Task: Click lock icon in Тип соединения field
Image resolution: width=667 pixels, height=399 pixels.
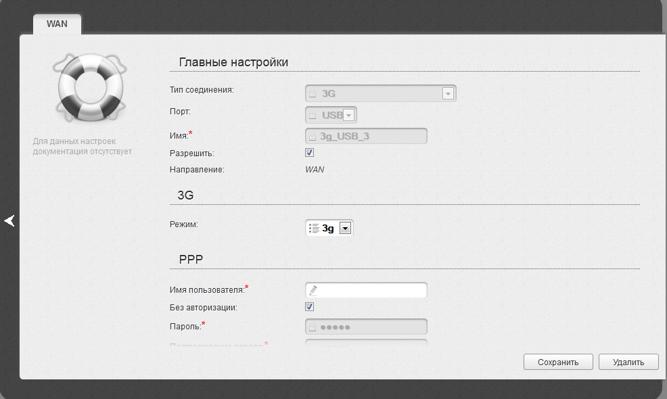Action: point(313,94)
